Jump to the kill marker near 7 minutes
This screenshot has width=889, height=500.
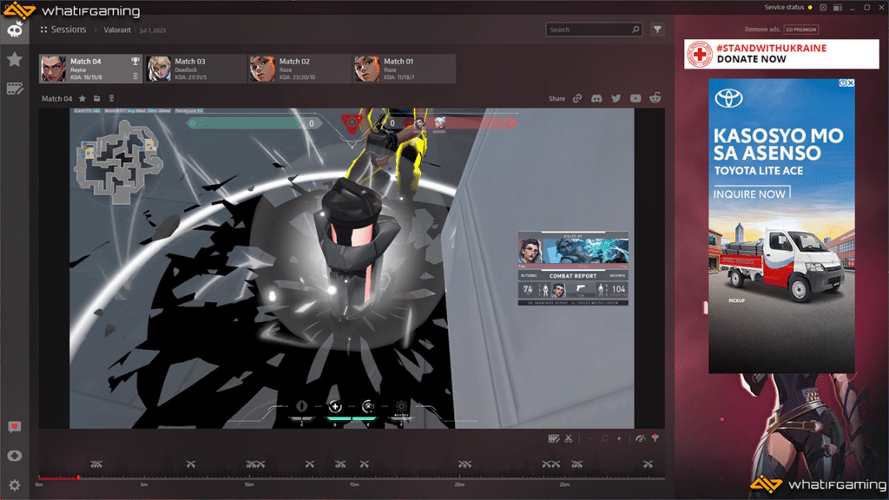click(191, 464)
